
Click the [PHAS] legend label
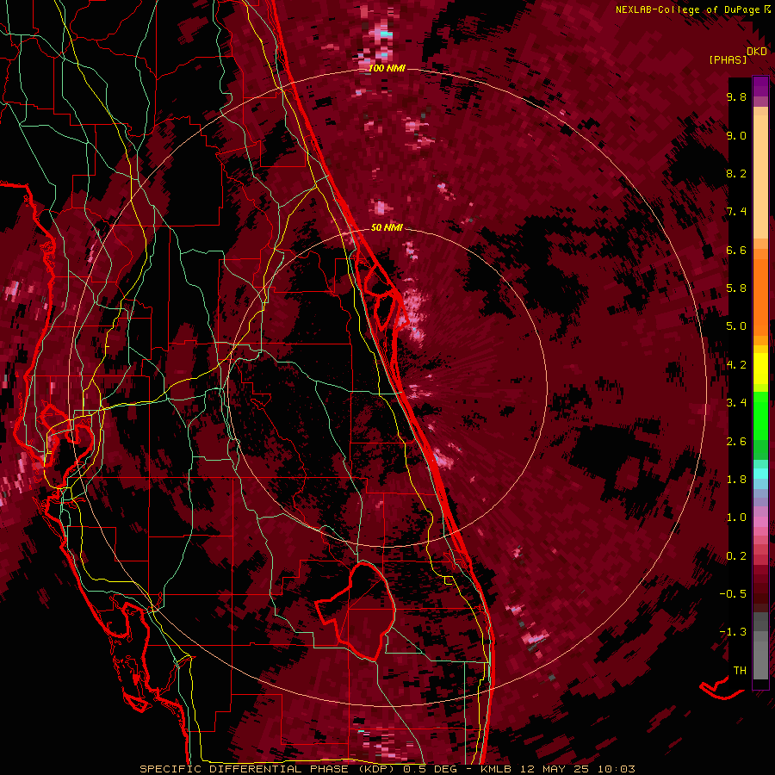coord(728,59)
